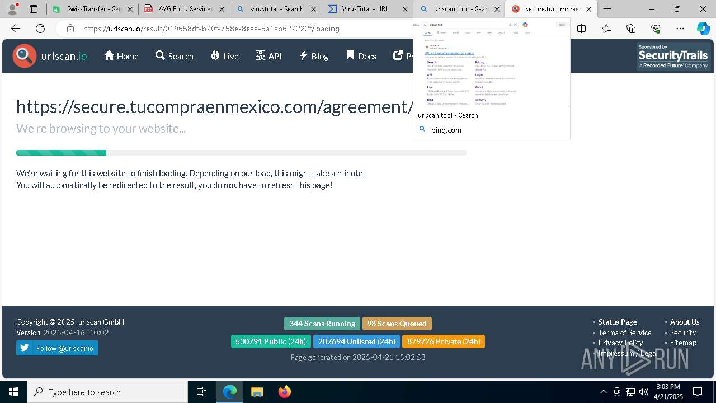Open the Privacy Policy link

click(x=620, y=343)
